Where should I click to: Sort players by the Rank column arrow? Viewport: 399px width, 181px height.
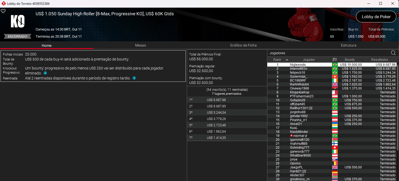[287, 60]
